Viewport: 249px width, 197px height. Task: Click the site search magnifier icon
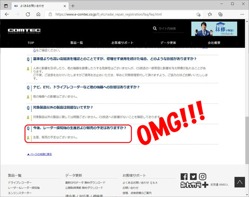click(155, 28)
